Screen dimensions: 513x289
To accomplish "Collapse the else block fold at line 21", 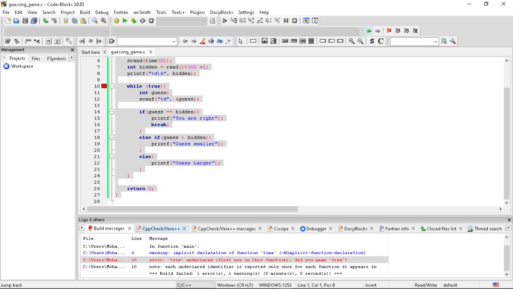I will click(112, 157).
